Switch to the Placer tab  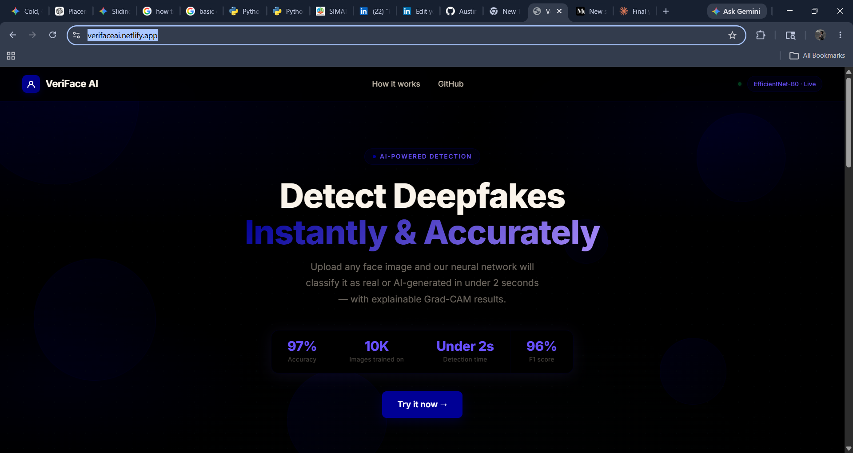(71, 11)
